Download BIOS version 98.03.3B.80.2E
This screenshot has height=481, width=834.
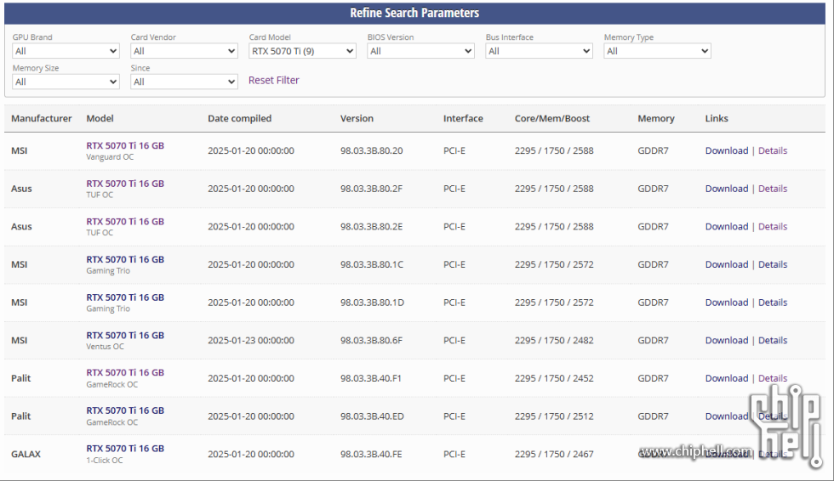(727, 227)
